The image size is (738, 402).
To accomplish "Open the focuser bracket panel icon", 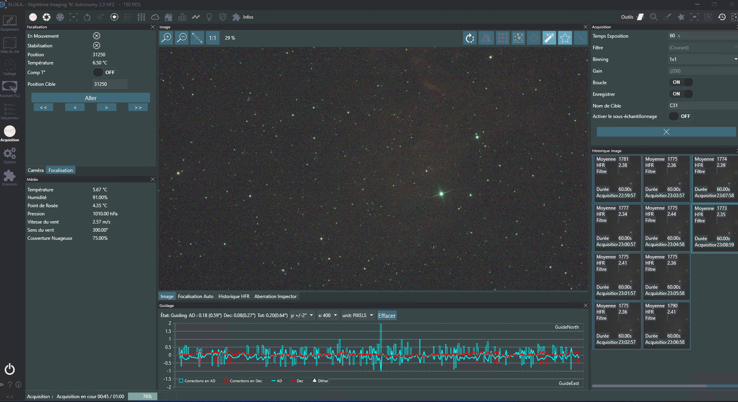I will pyautogui.click(x=74, y=17).
